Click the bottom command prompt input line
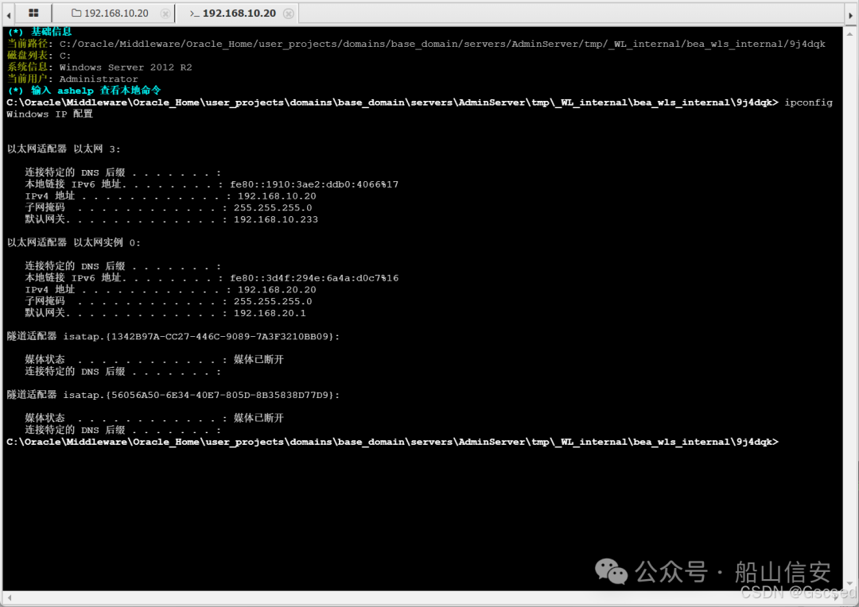The height and width of the screenshot is (607, 859). 392,442
